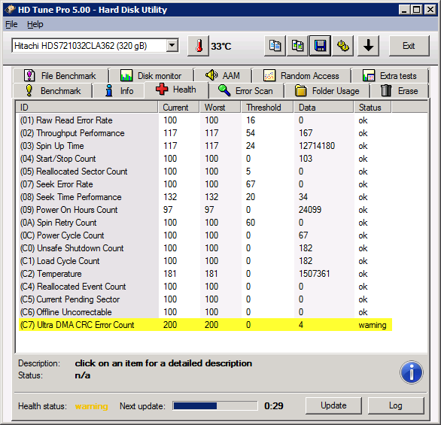This screenshot has height=425, width=441.
Task: Copy screenshot to clipboard icon
Action: pos(297,46)
